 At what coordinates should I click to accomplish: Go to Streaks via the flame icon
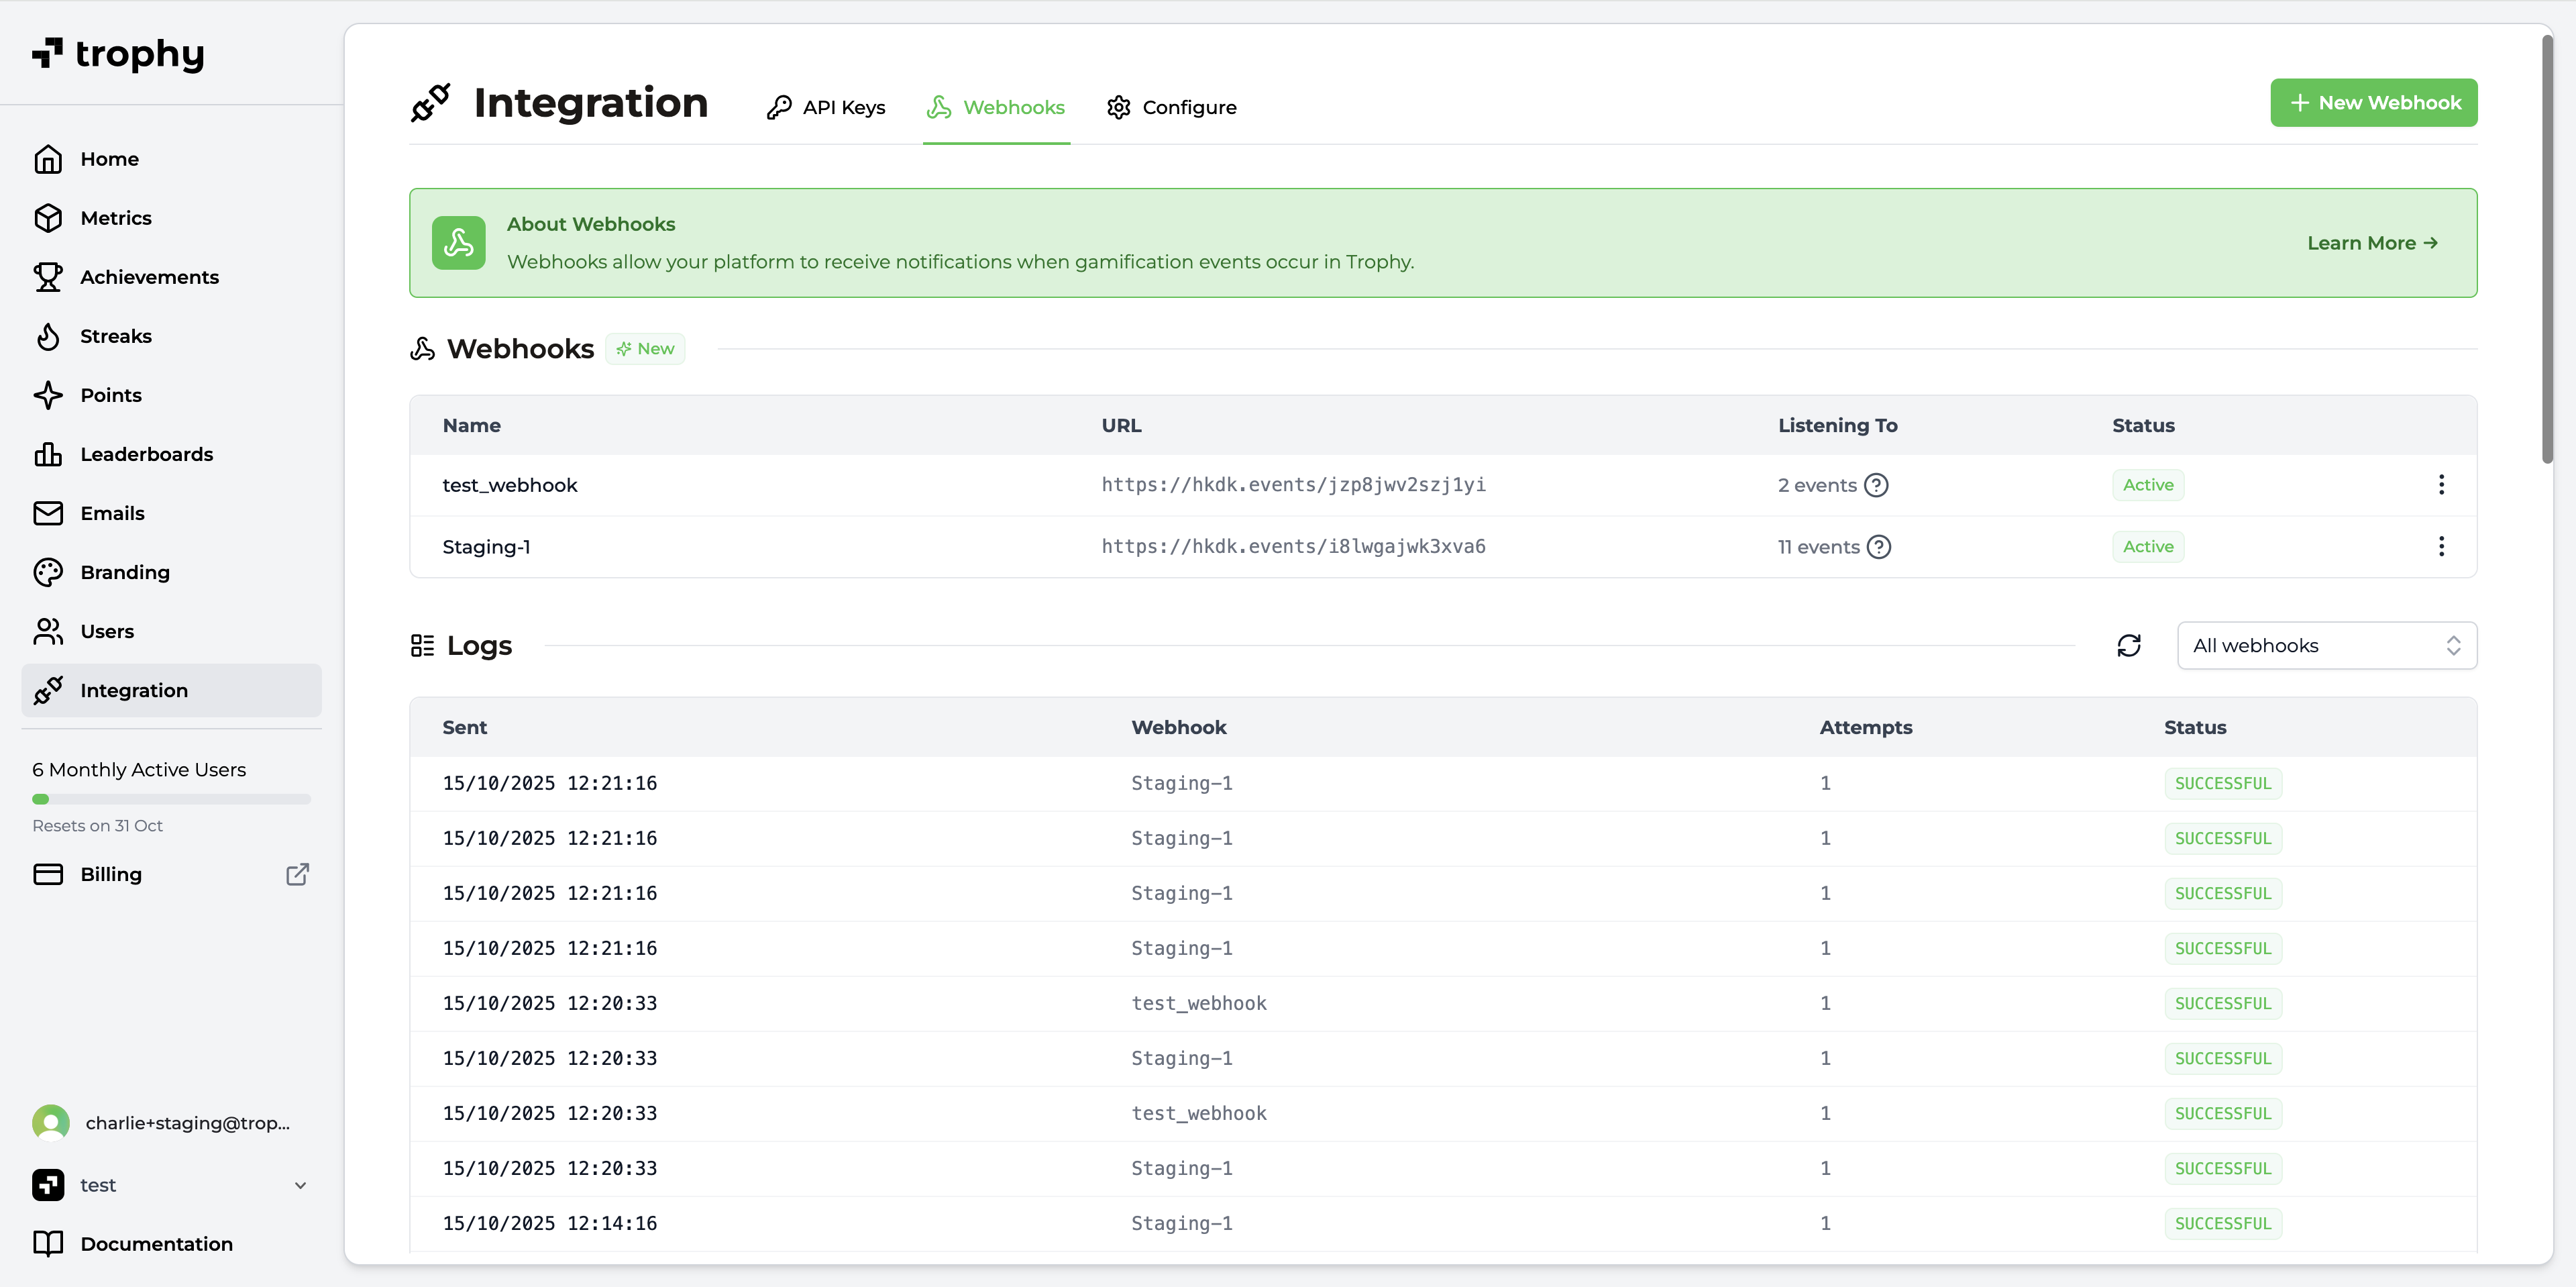48,336
